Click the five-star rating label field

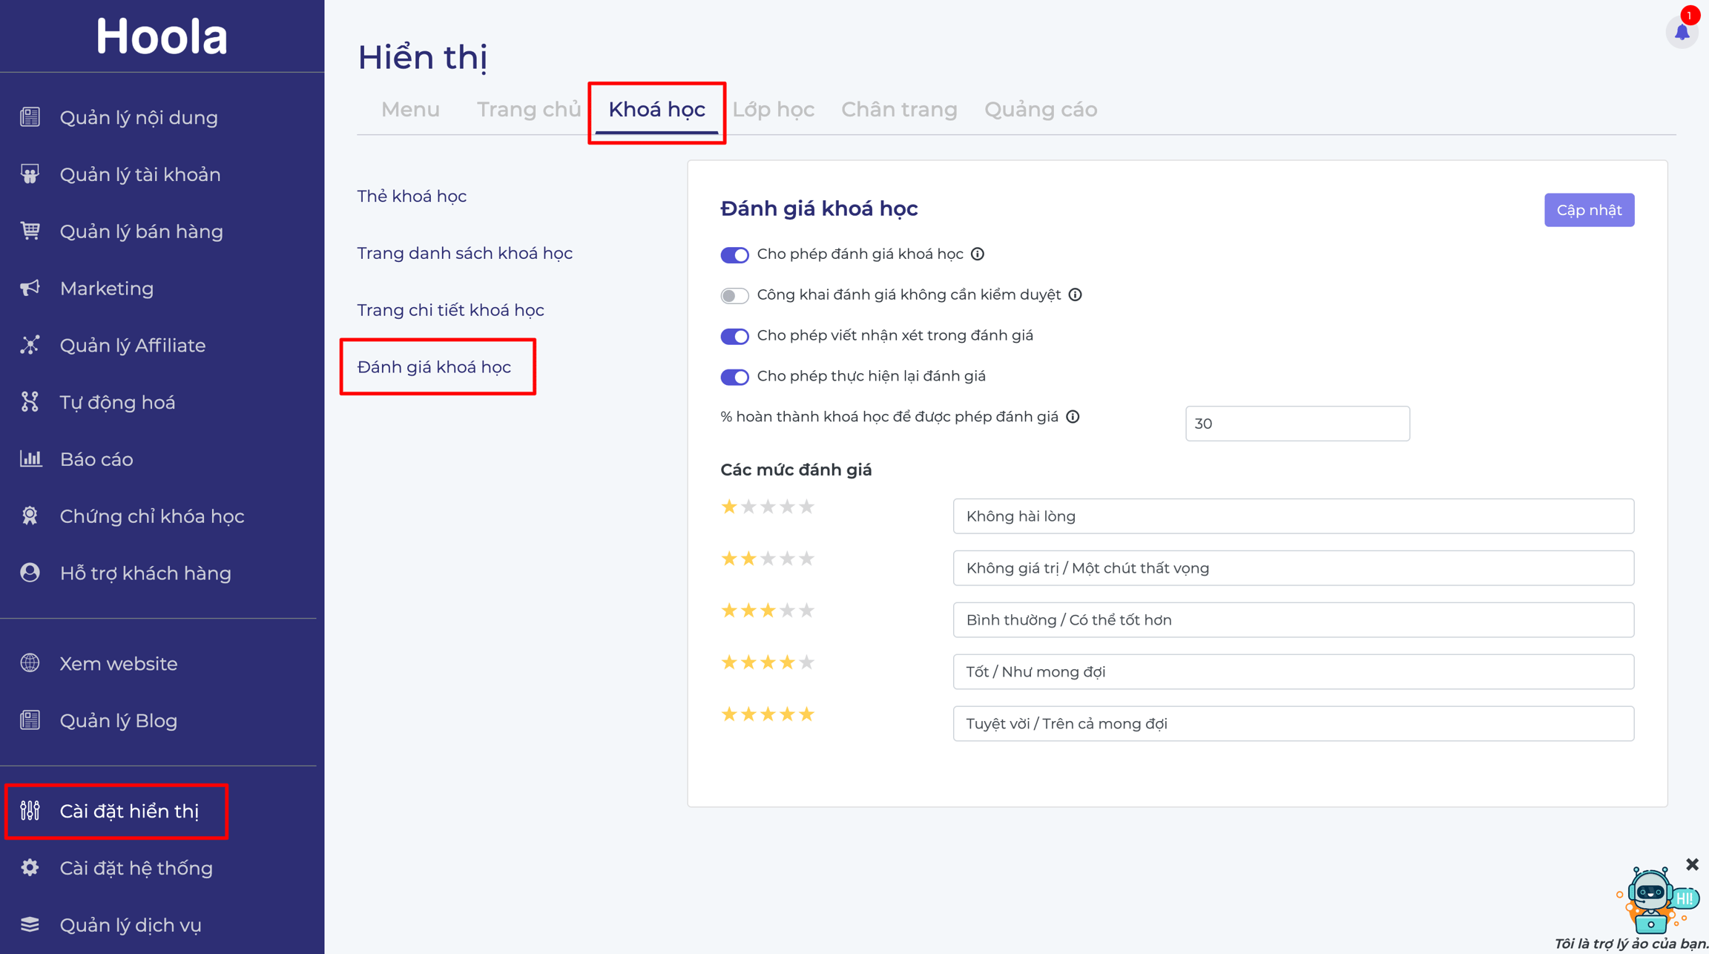[x=1293, y=723]
